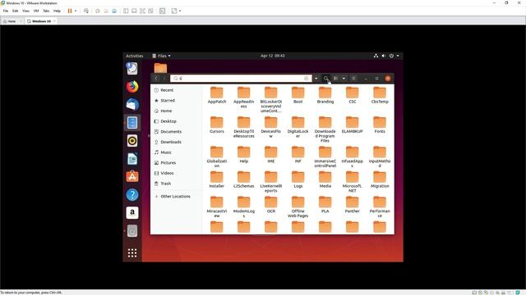The image size is (526, 295).
Task: Open VMware Help menu
Action: (57, 11)
